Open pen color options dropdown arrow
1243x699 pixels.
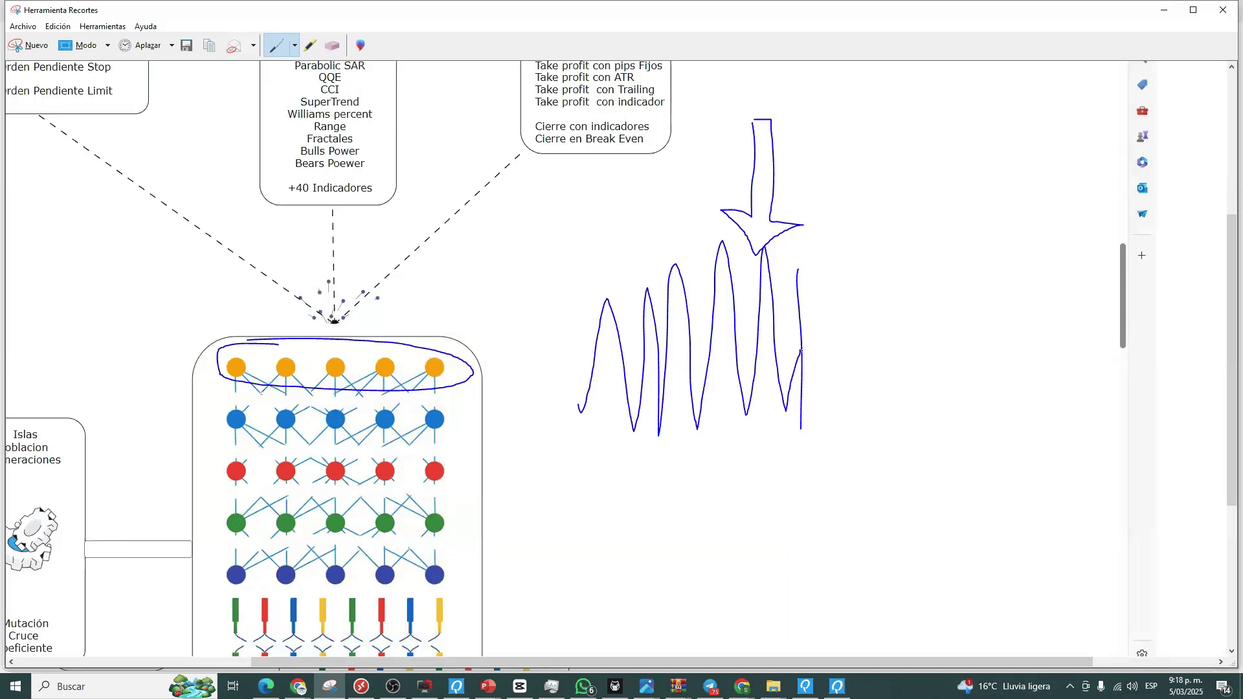pos(295,45)
